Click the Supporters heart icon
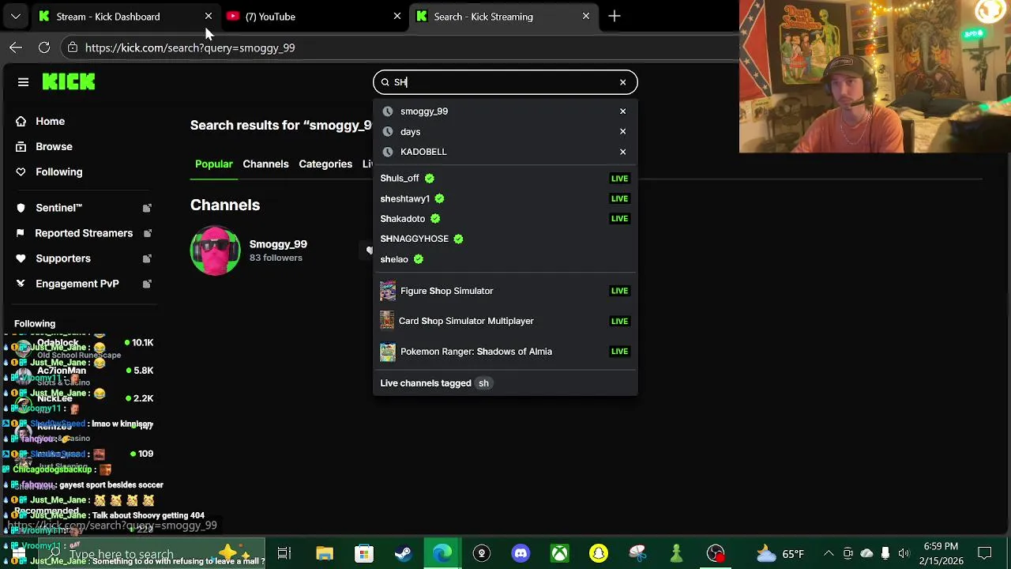 [21, 258]
